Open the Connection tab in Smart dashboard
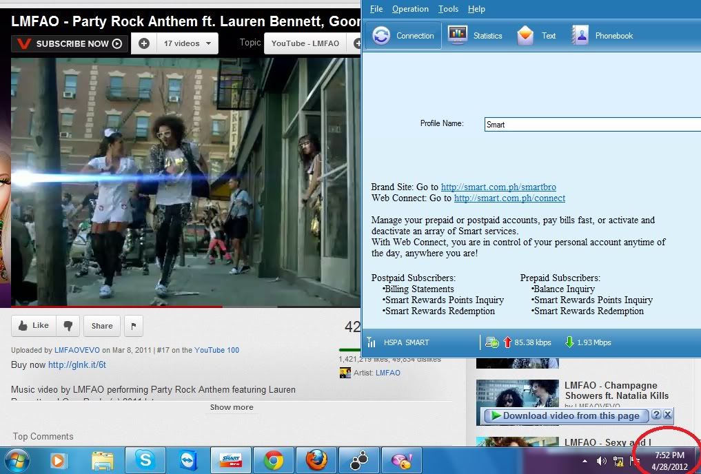The height and width of the screenshot is (474, 701). pyautogui.click(x=404, y=36)
